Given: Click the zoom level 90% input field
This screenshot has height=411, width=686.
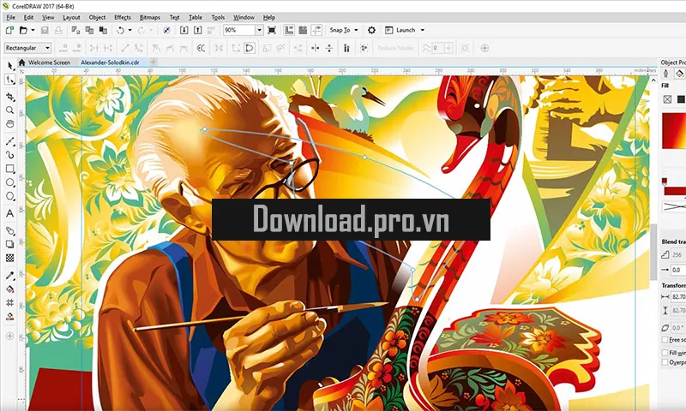Looking at the screenshot, I should [x=239, y=30].
